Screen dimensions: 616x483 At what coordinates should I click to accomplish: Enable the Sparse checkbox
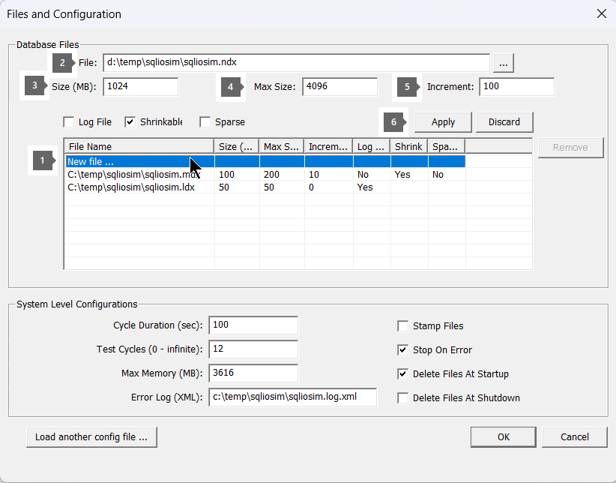tap(205, 122)
